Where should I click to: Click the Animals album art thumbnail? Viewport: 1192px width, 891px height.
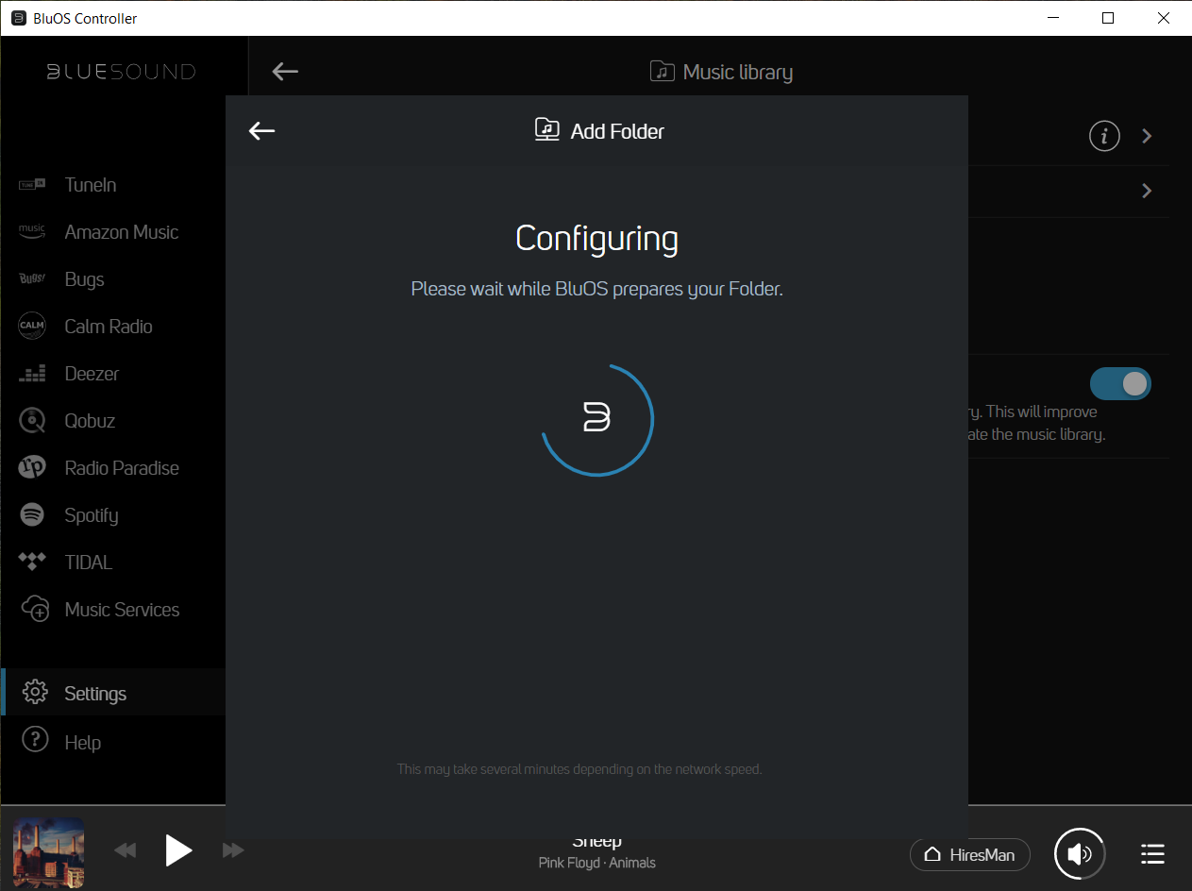tap(49, 852)
